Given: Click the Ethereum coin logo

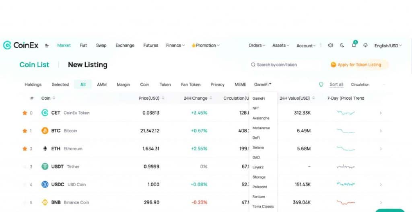Looking at the screenshot, I should pos(45,148).
